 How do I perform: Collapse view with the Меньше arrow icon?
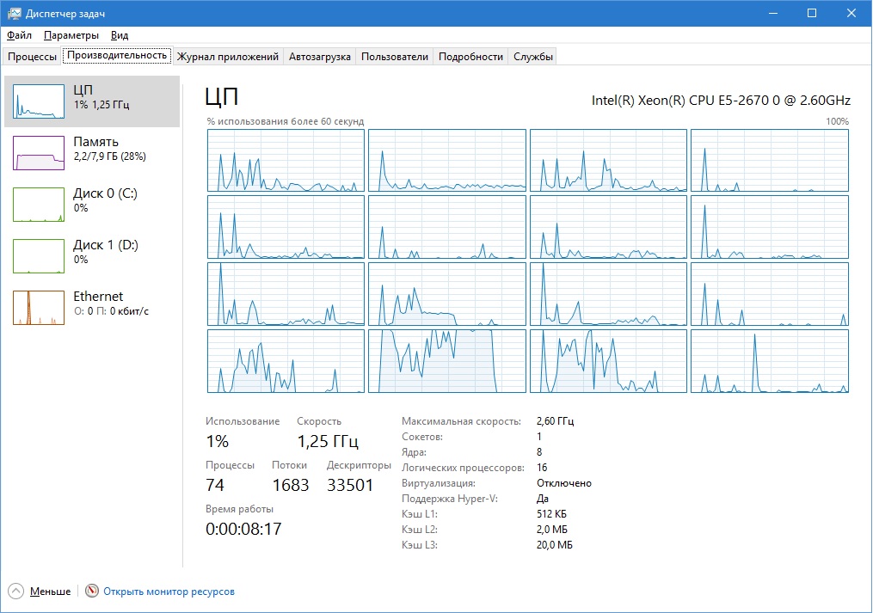click(16, 591)
